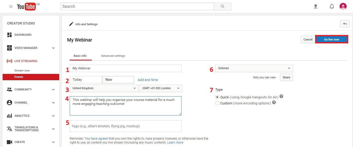Screen dimensions: 353x147
Task: Open the notifications bell
Action: (332, 6)
